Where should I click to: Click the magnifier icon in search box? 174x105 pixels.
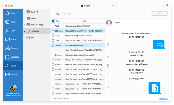(x=154, y=13)
